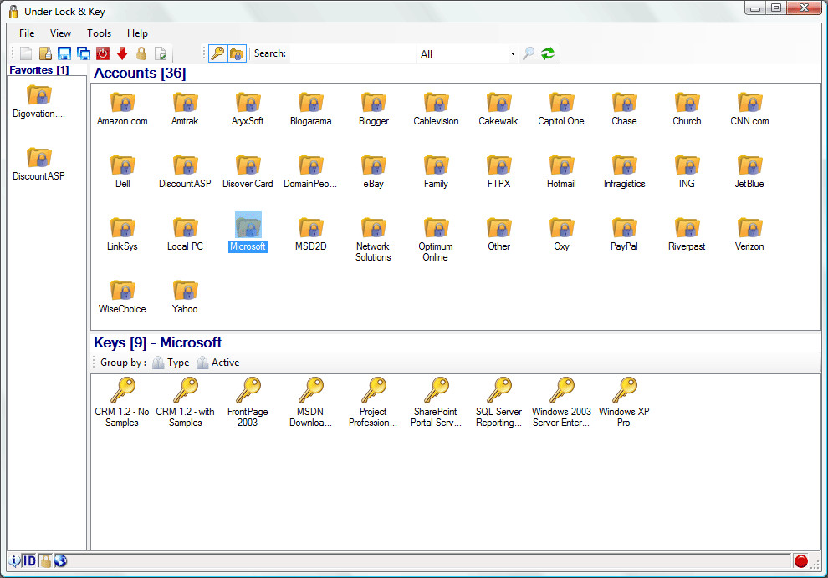Toggle the gold key view button

pos(217,53)
